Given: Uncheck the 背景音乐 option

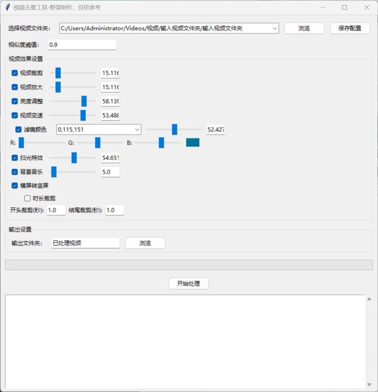Looking at the screenshot, I should point(15,172).
